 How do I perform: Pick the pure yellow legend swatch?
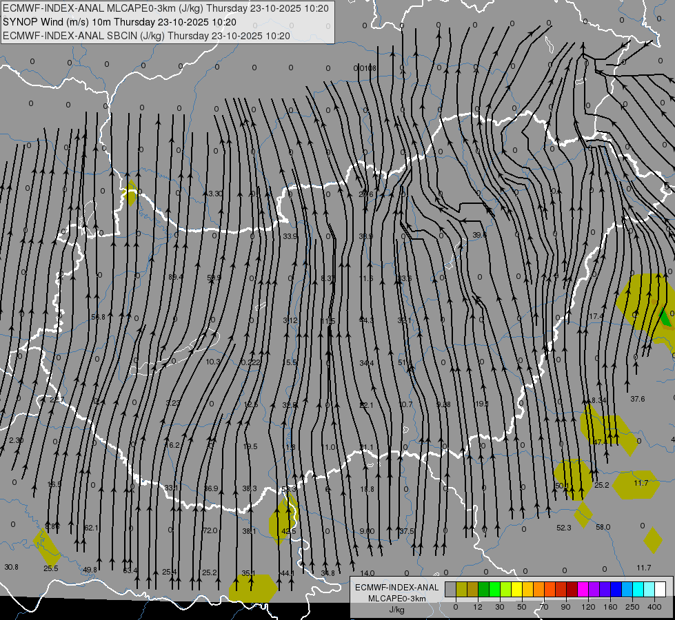click(517, 589)
